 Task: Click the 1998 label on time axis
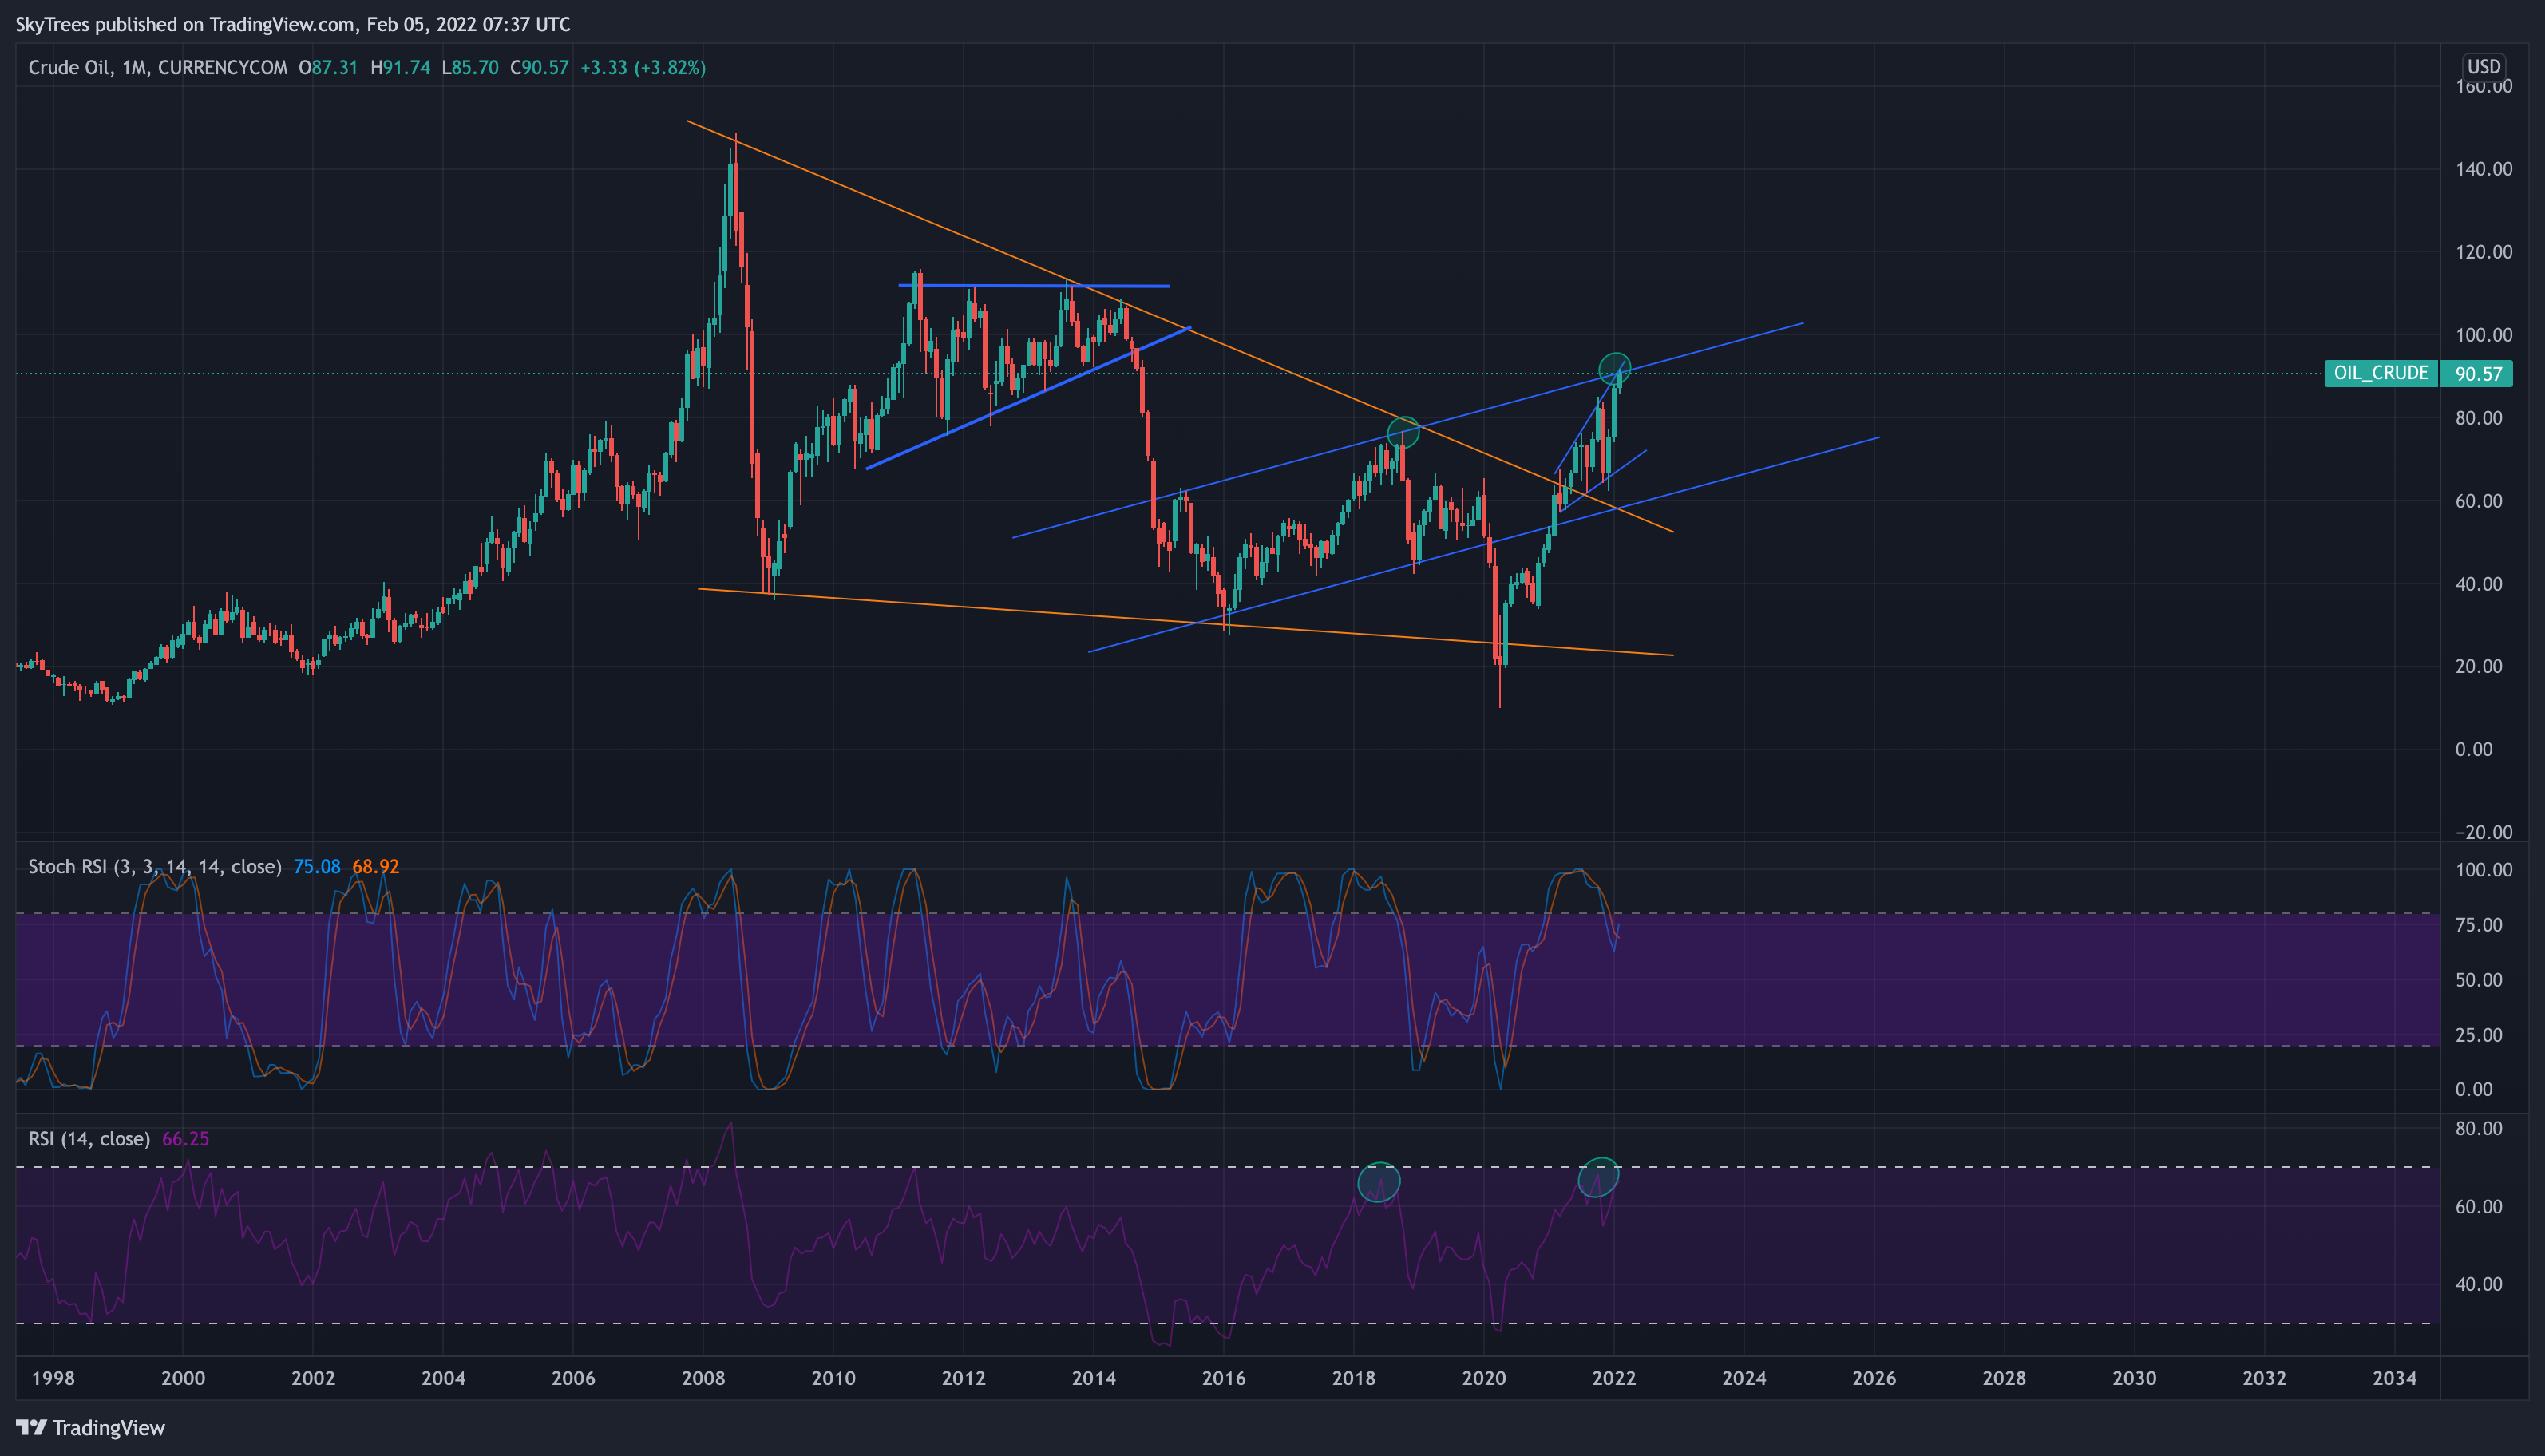pyautogui.click(x=53, y=1378)
